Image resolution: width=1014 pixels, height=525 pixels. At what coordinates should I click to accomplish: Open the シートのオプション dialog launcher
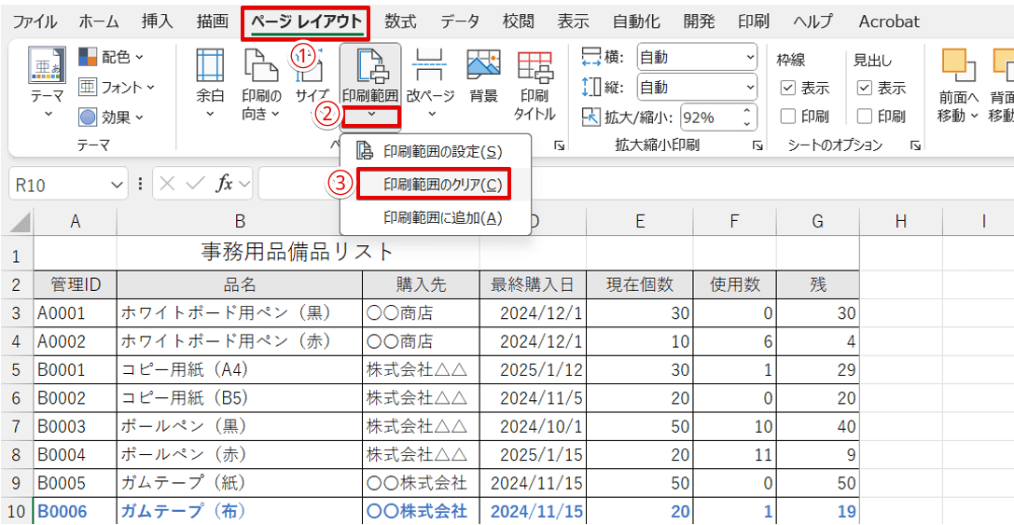click(914, 146)
